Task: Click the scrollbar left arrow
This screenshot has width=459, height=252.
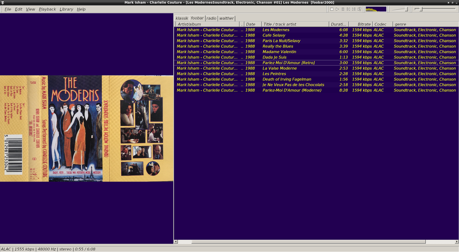Action: pyautogui.click(x=176, y=242)
